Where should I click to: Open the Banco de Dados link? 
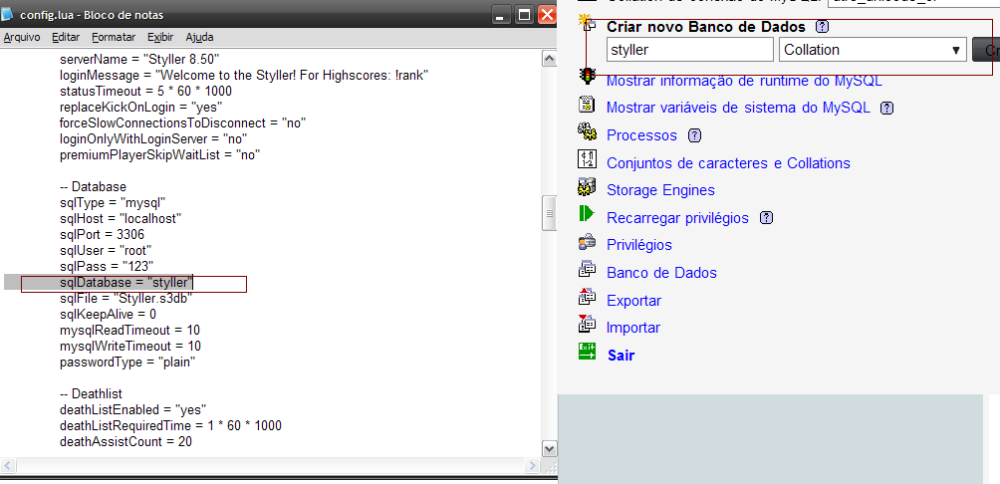pyautogui.click(x=662, y=273)
